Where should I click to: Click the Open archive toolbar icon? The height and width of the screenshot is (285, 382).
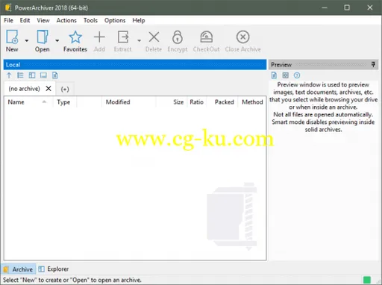point(43,37)
